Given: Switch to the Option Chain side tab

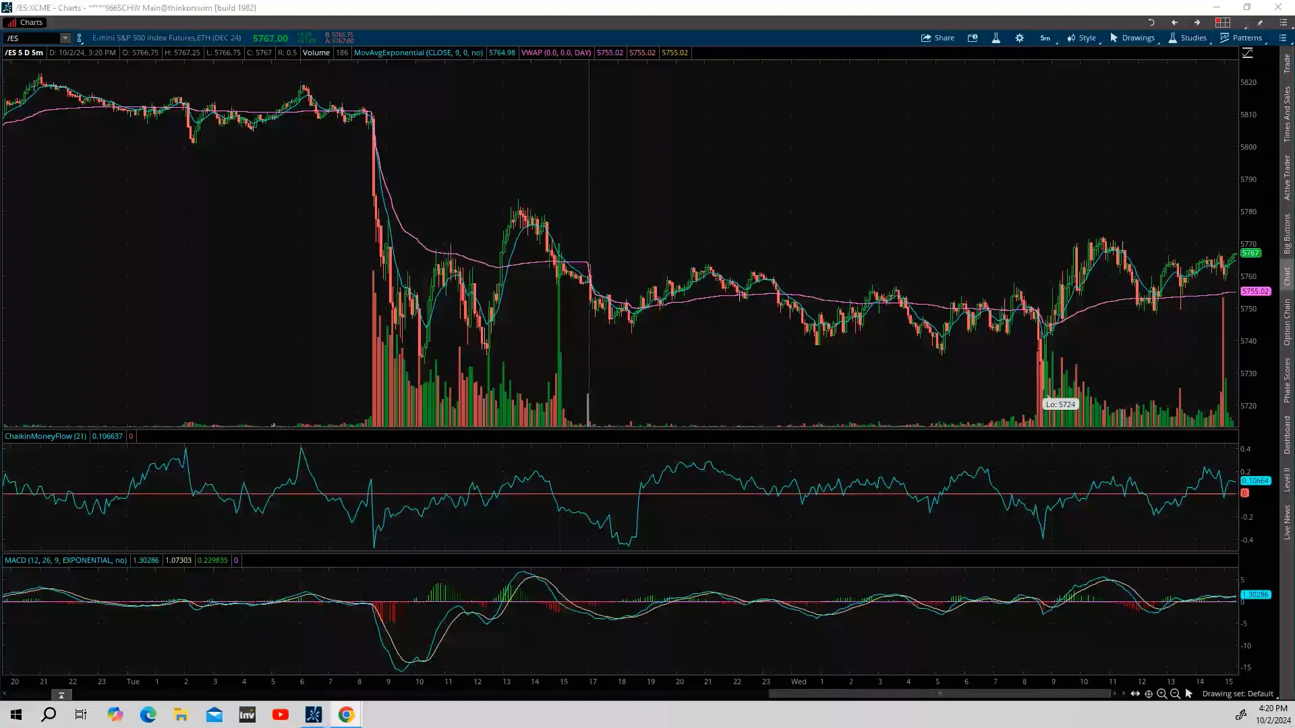Looking at the screenshot, I should click(1287, 322).
